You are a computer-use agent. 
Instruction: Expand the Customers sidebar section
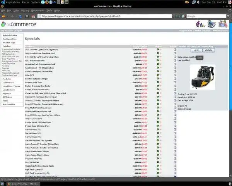coord(8,83)
